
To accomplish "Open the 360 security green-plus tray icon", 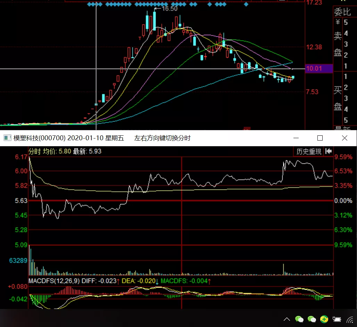I will pyautogui.click(x=324, y=319).
